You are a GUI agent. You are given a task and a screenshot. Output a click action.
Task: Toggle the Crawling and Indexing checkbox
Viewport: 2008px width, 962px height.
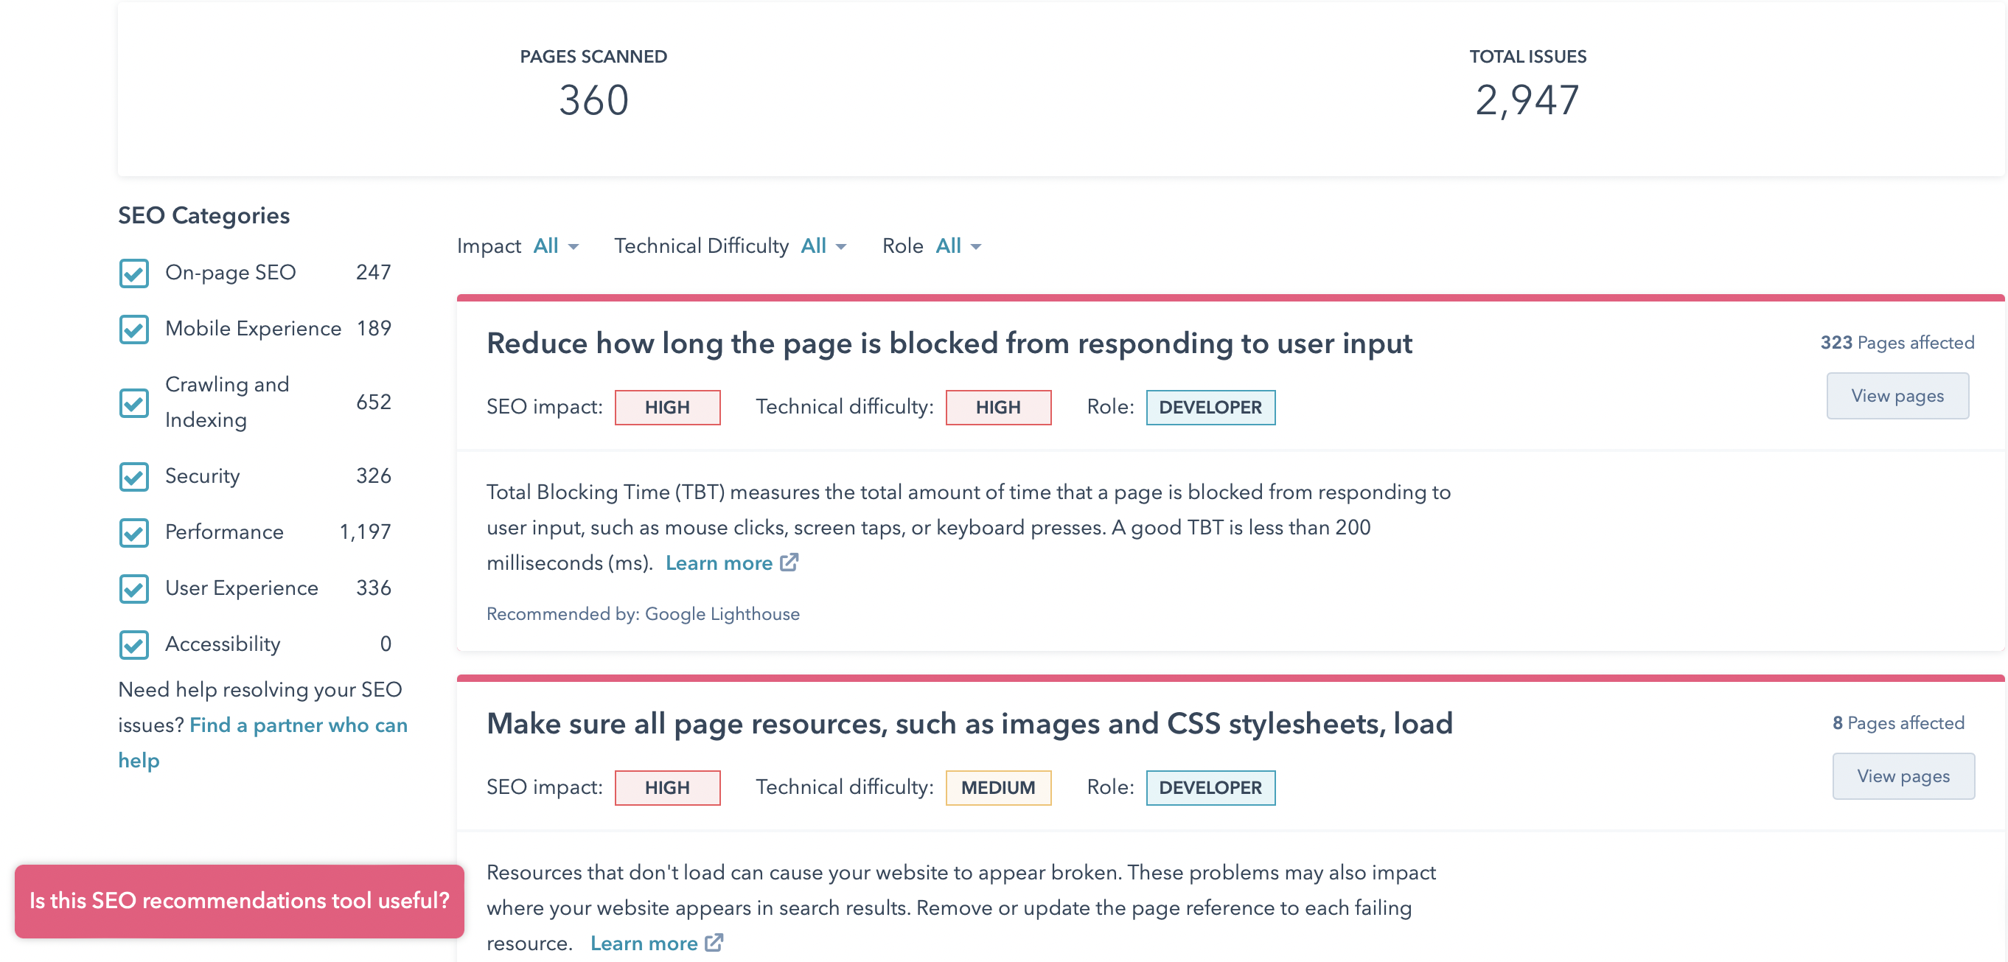[x=134, y=403]
